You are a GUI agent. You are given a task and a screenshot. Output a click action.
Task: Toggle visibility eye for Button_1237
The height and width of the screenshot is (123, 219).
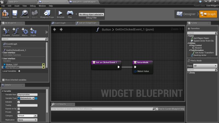[x=44, y=65]
